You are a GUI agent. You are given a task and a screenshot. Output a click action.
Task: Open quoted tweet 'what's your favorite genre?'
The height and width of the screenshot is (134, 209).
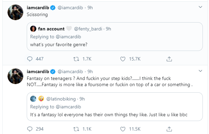pos(115,37)
